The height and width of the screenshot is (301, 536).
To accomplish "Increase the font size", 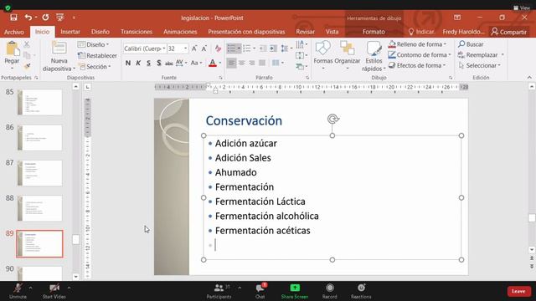I will tap(194, 48).
